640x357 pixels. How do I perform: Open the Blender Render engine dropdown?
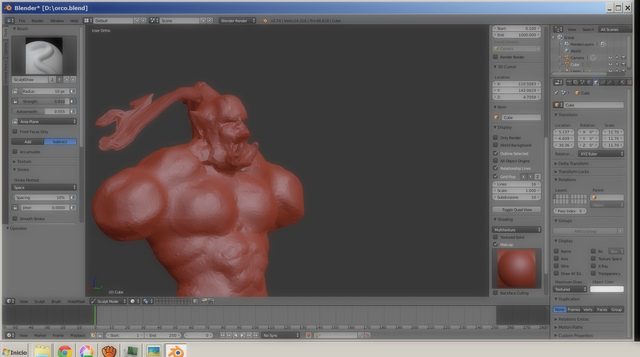pos(237,21)
